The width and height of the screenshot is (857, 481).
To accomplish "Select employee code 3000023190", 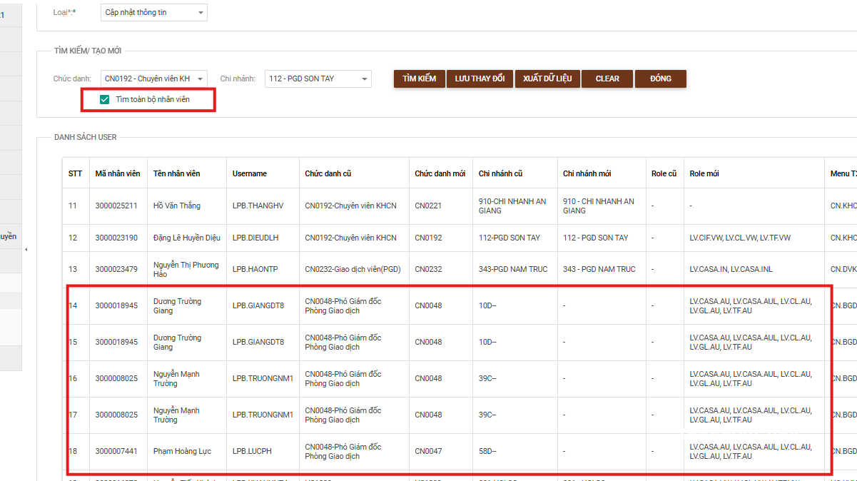I will click(116, 238).
